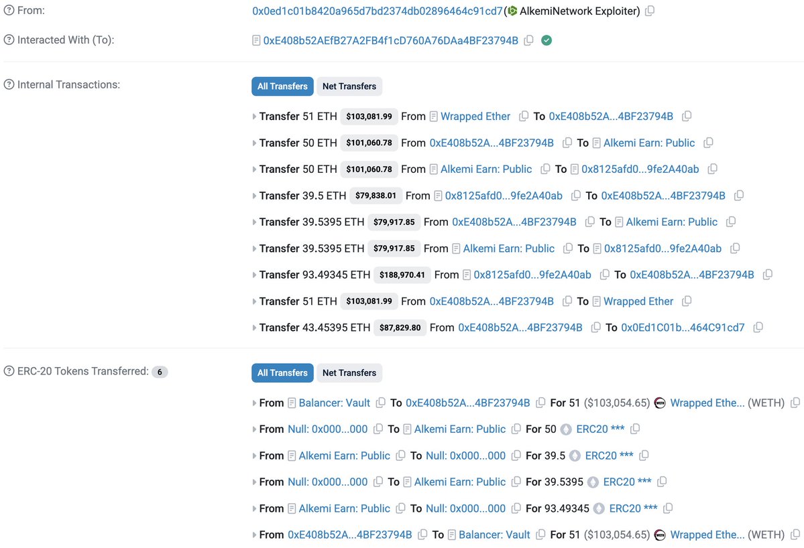The image size is (804, 548).
Task: Select All Transfers under Internal Transactions
Action: [x=282, y=86]
